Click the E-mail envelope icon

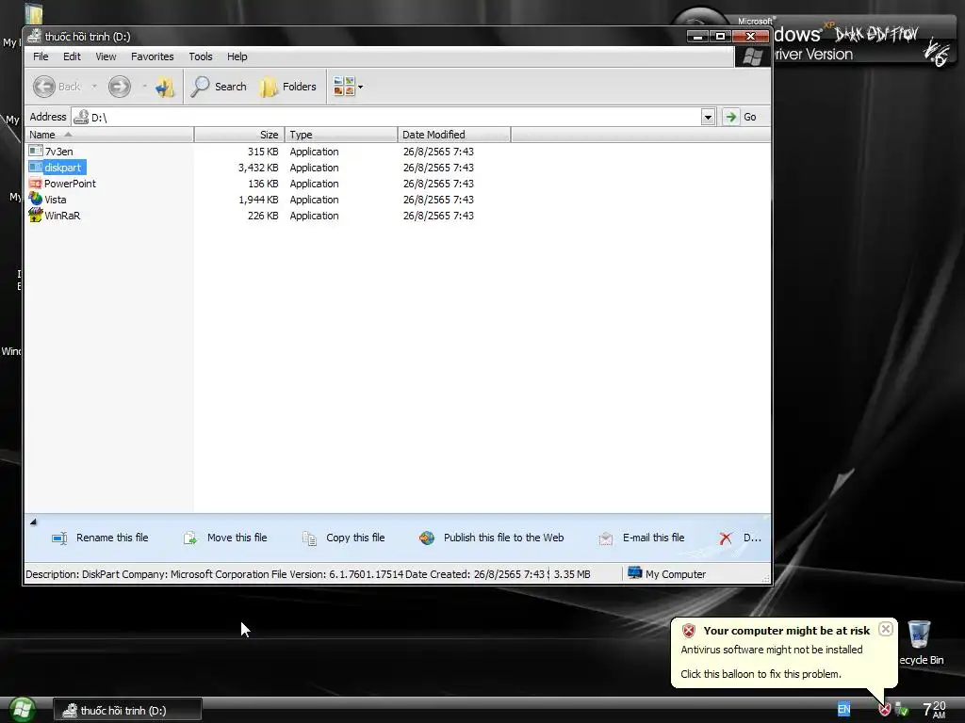pyautogui.click(x=606, y=538)
